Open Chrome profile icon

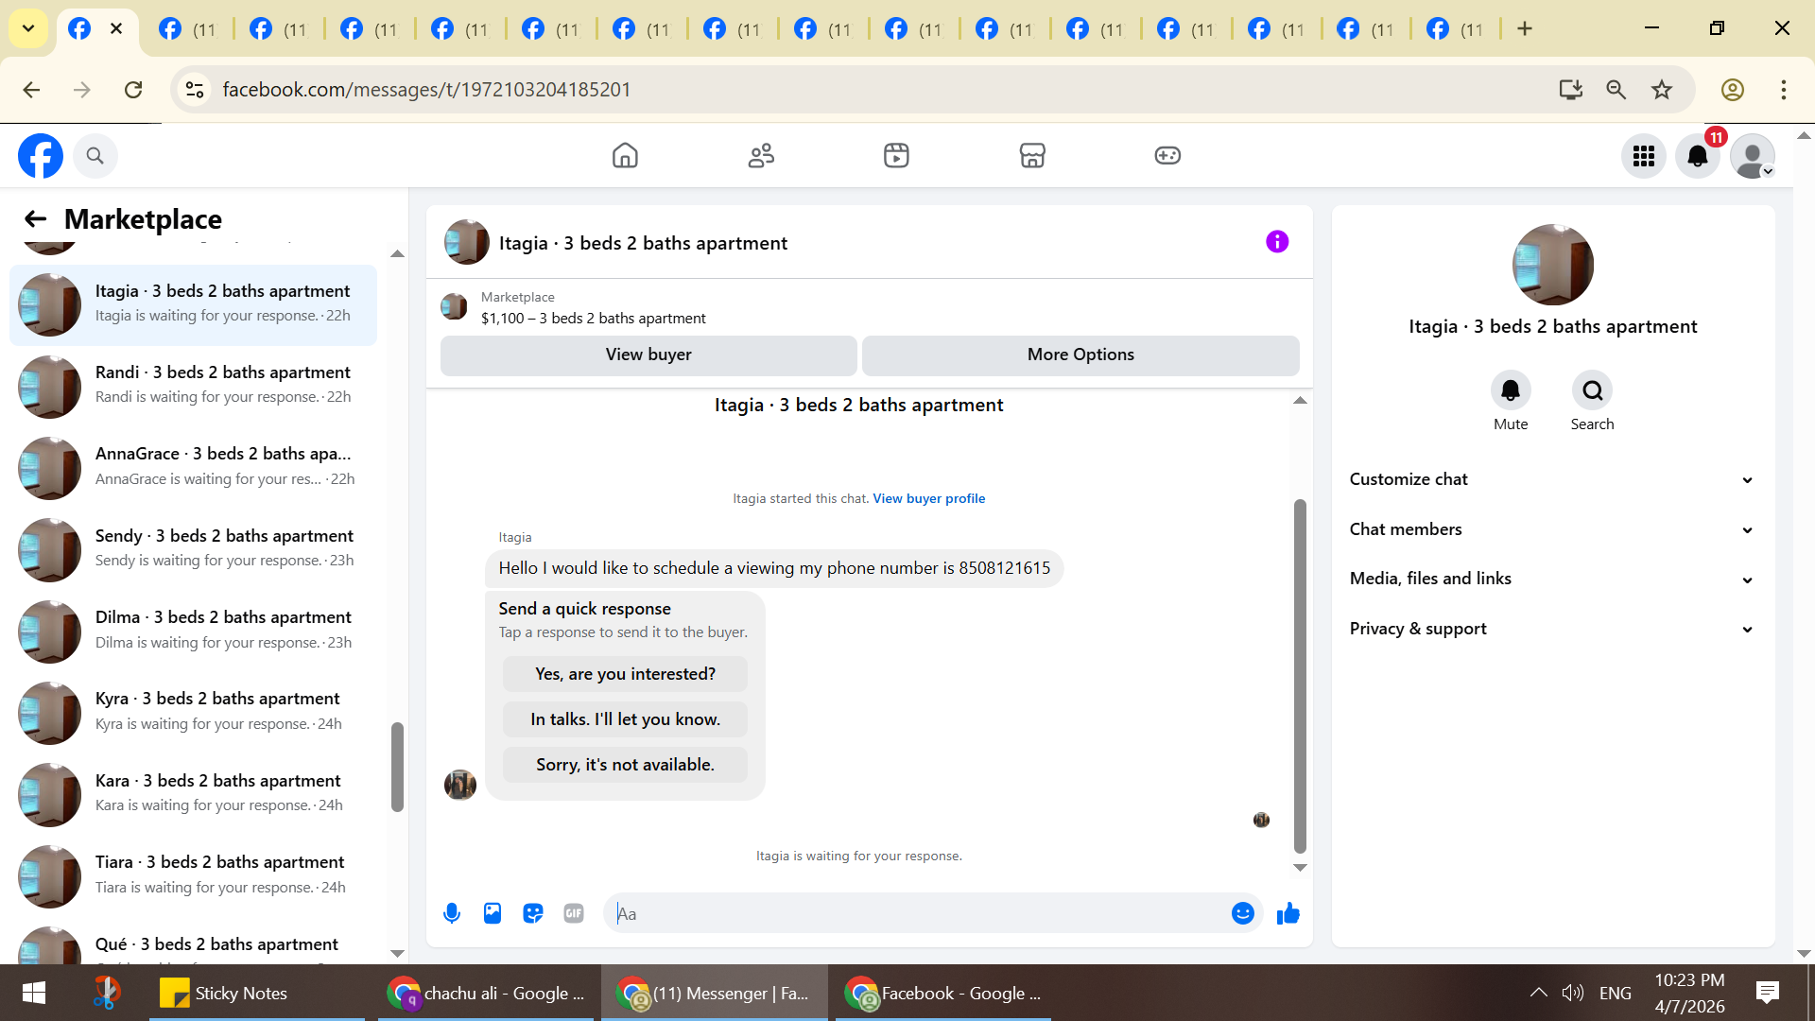[1733, 90]
